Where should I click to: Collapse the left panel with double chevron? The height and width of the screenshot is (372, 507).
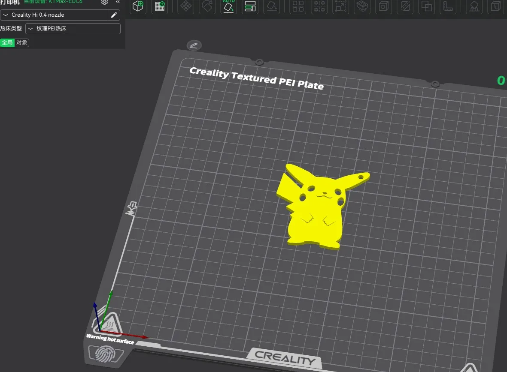click(118, 2)
